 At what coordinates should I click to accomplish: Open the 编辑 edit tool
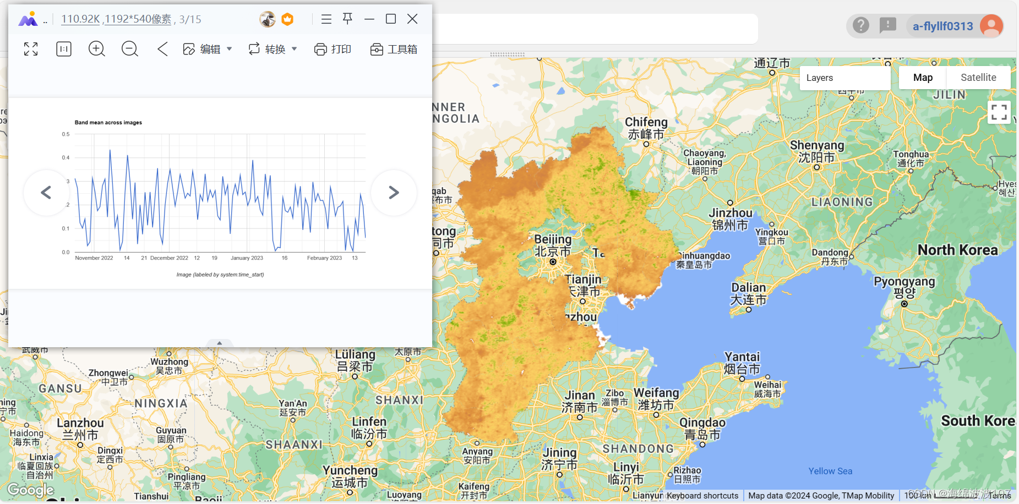click(201, 49)
